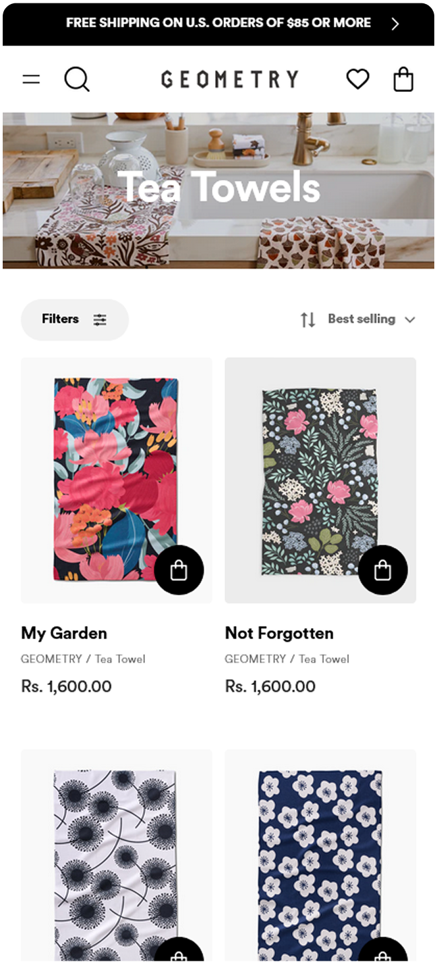Screen dimensions: 437x964
Task: Open the shopping bag cart
Action: tap(403, 80)
